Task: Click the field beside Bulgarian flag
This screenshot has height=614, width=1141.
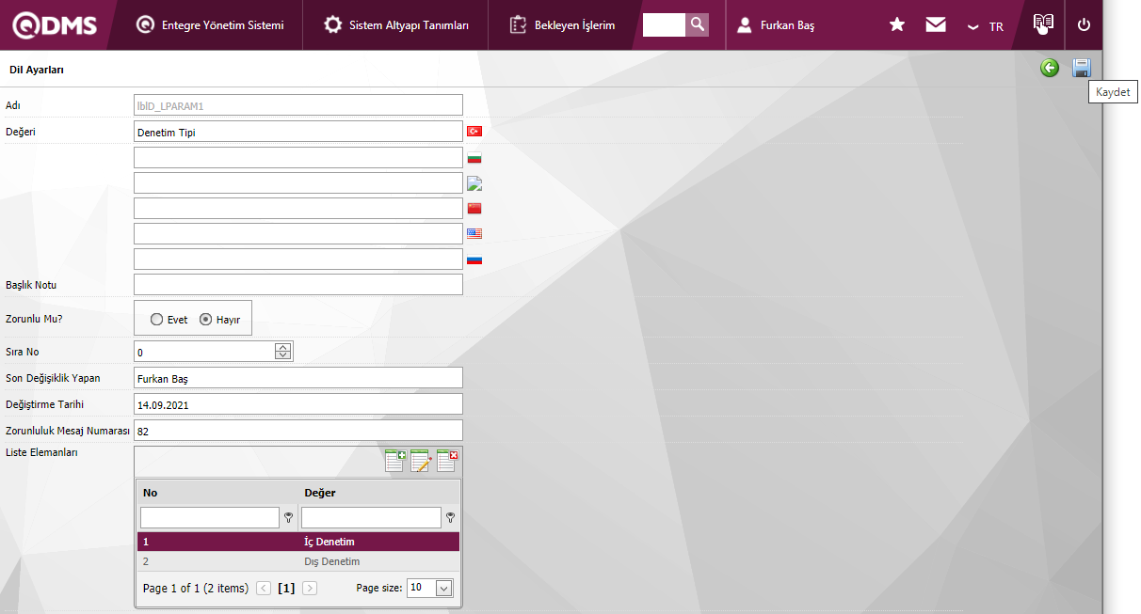Action: pos(298,157)
